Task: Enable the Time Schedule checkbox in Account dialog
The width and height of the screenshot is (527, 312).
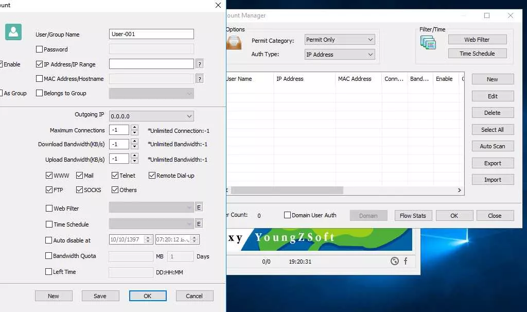Action: (x=49, y=224)
